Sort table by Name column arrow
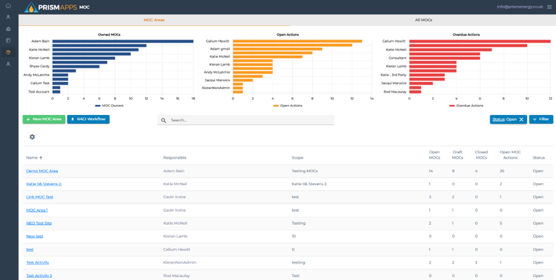The height and width of the screenshot is (280, 556). [41, 158]
